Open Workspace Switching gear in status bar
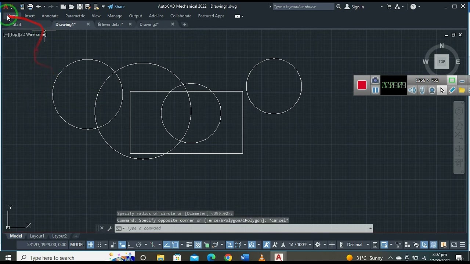 (318, 245)
